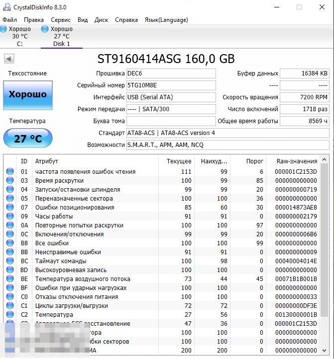This screenshot has height=359, width=334.
Task: Click status circle for Ошибки при ударных нагрузках
Action: point(10,287)
